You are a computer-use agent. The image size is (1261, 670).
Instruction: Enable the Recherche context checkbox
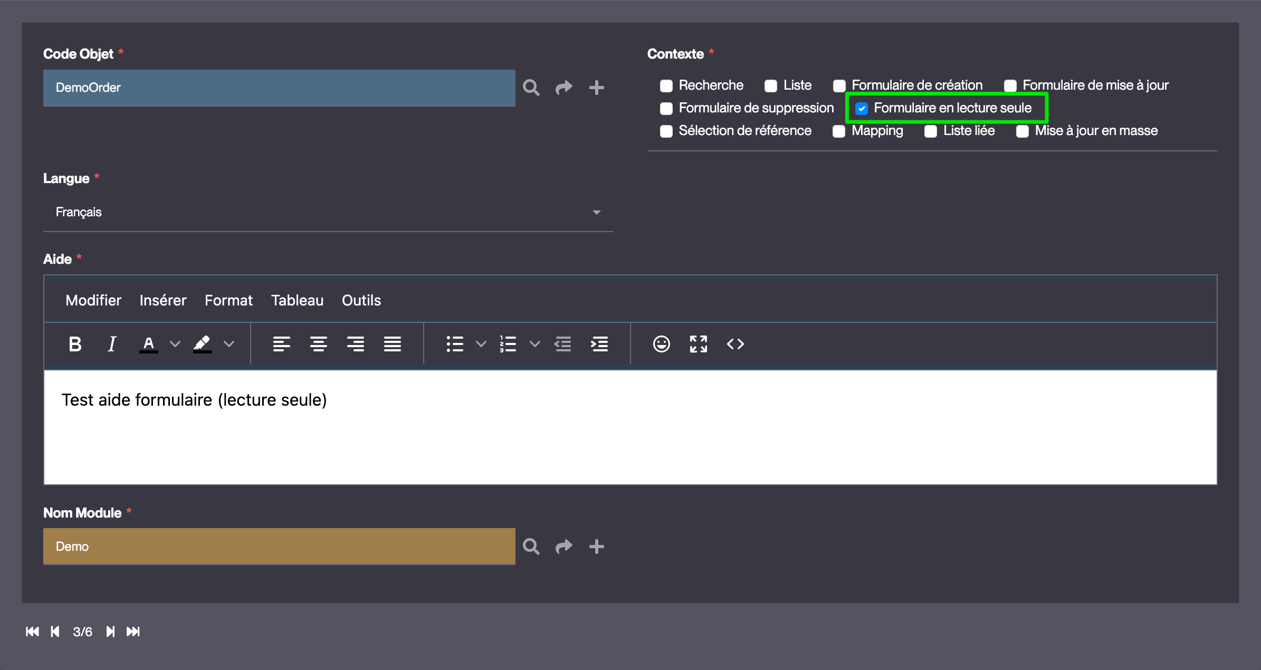tap(666, 86)
